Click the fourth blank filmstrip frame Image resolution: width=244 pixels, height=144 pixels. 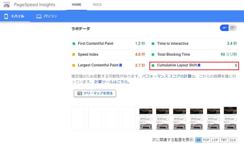tap(129, 118)
